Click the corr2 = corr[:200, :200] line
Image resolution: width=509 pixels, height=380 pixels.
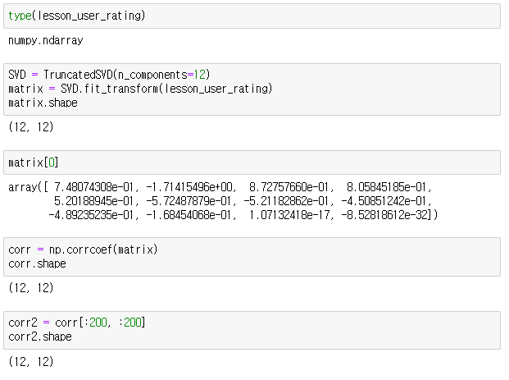click(x=77, y=323)
